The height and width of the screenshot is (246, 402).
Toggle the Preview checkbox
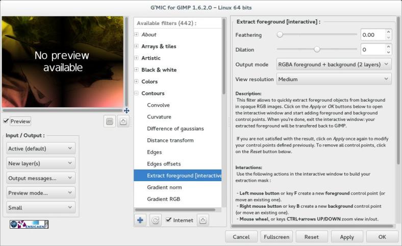(6, 121)
